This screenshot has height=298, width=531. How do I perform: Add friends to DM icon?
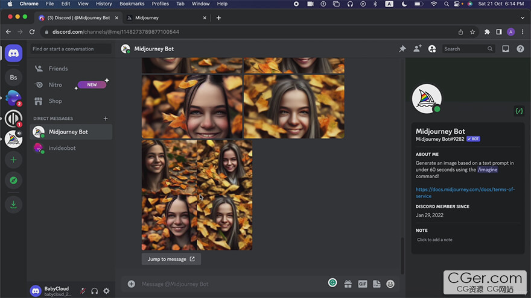coord(417,49)
